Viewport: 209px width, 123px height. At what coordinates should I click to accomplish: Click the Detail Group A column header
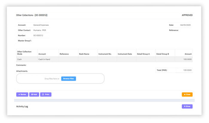coord(143,54)
